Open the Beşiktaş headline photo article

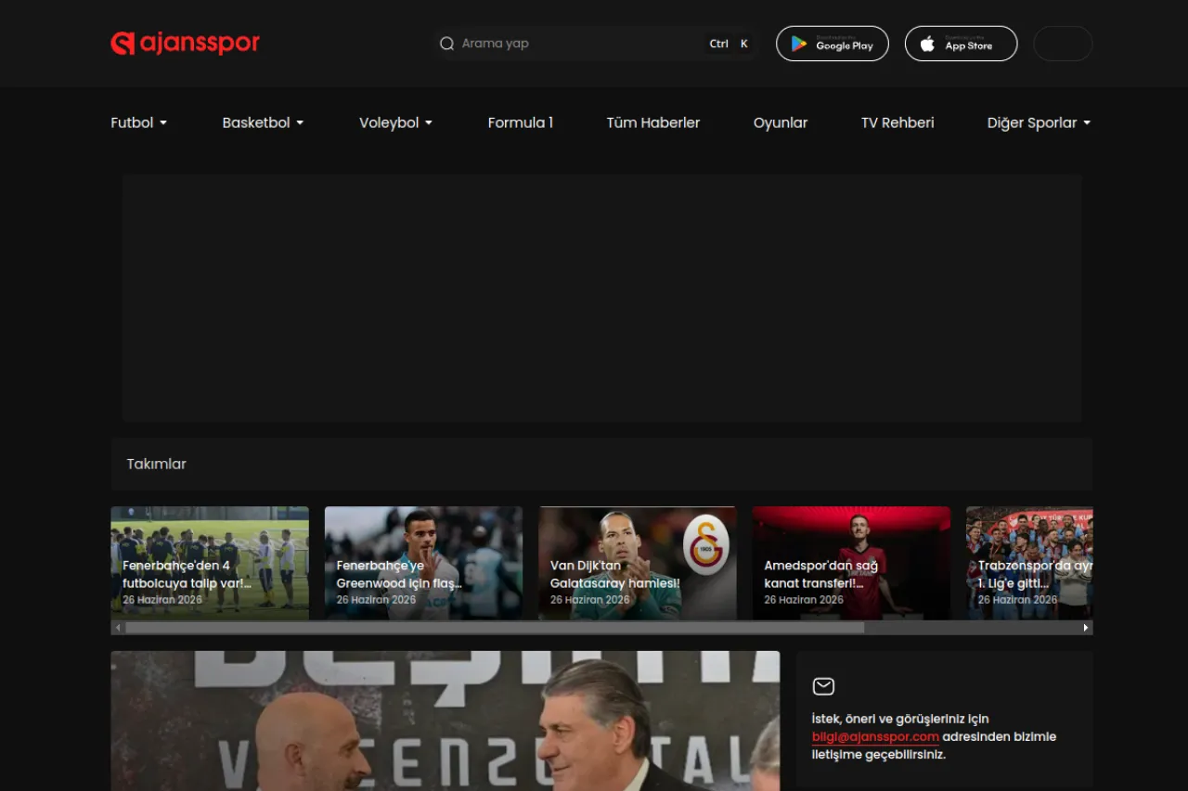[445, 721]
